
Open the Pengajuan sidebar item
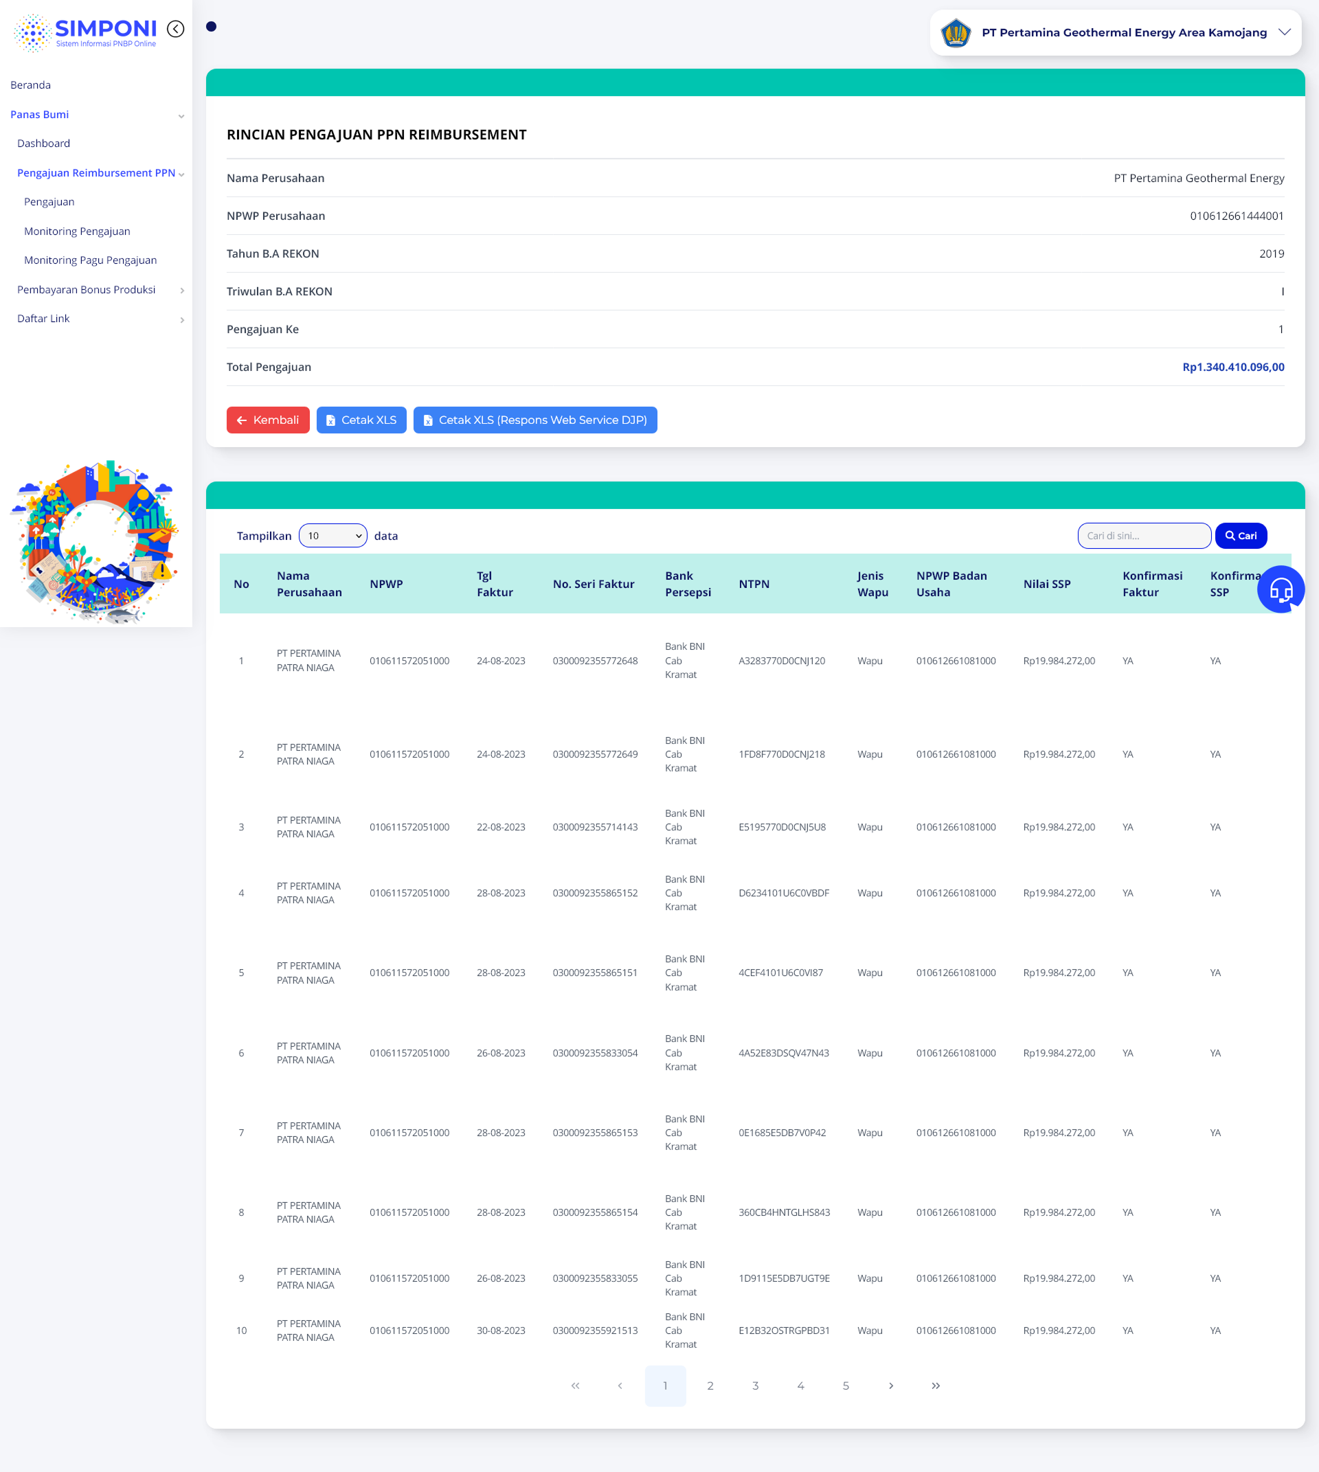click(x=49, y=202)
